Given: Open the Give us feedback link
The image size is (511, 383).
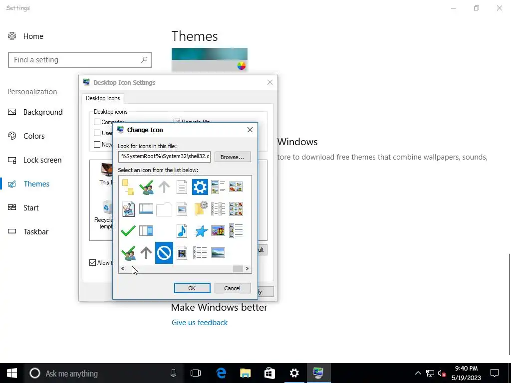Looking at the screenshot, I should pyautogui.click(x=200, y=323).
